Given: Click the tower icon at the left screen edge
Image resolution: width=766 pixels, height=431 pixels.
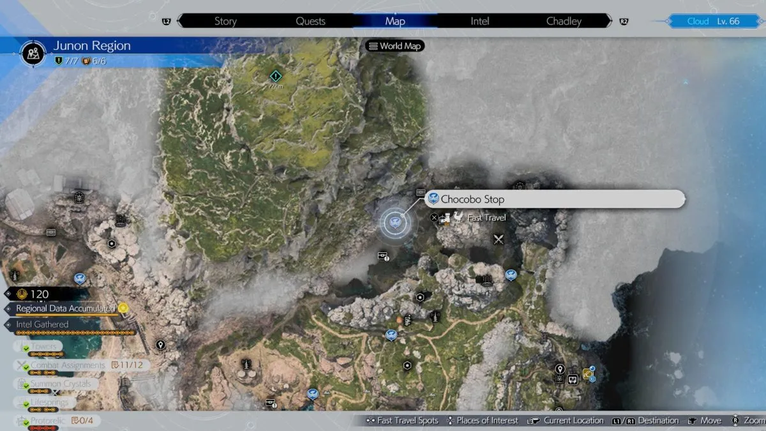Looking at the screenshot, I should (x=15, y=275).
